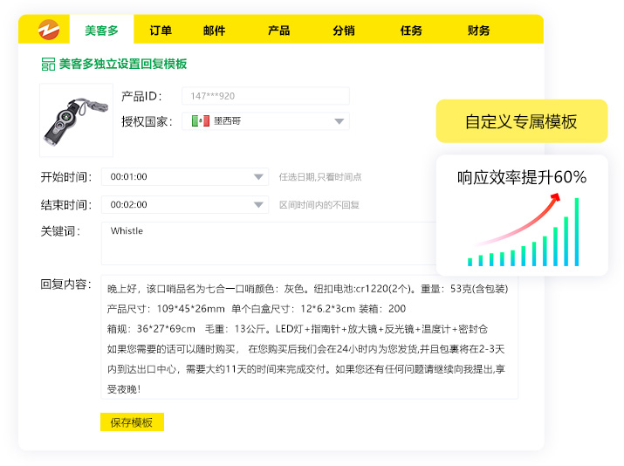Open the 财务 tab

478,31
